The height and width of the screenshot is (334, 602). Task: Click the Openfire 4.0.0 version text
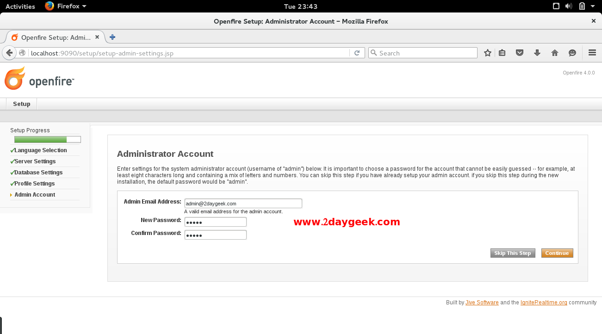click(x=578, y=73)
